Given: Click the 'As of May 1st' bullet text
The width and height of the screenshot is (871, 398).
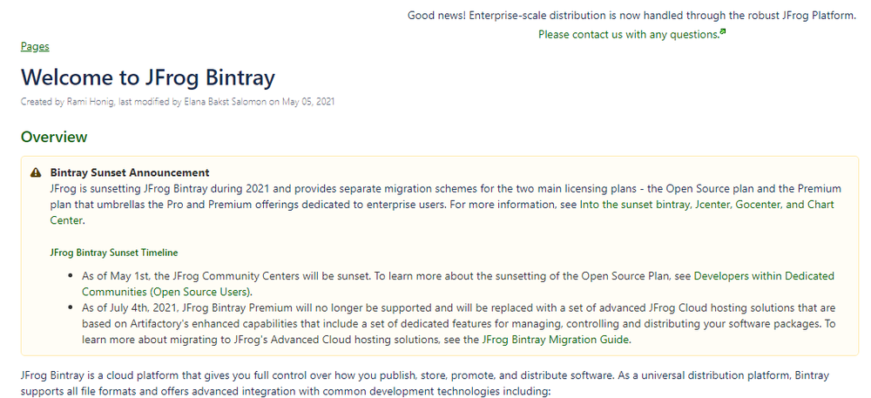Looking at the screenshot, I should pos(458,283).
